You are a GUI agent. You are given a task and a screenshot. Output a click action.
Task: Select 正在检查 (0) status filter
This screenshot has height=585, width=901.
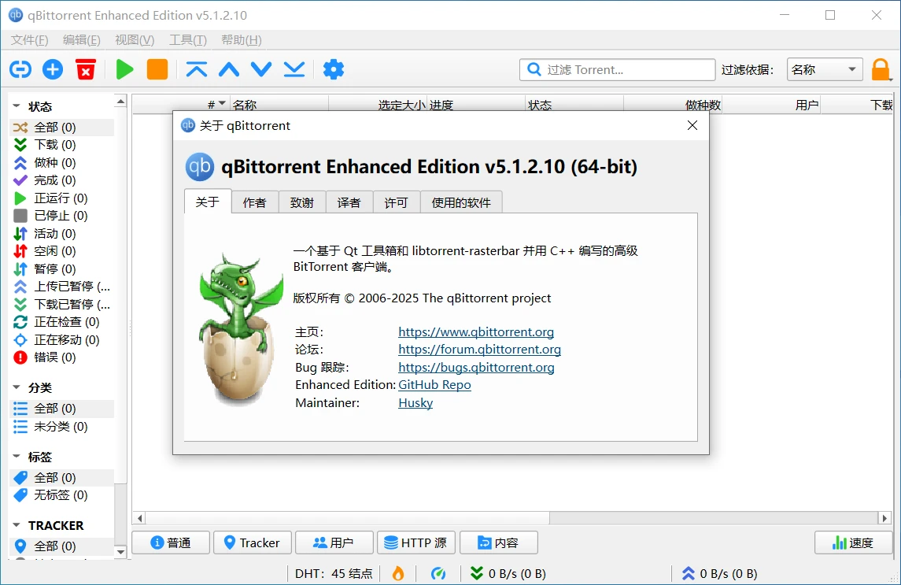tap(62, 322)
